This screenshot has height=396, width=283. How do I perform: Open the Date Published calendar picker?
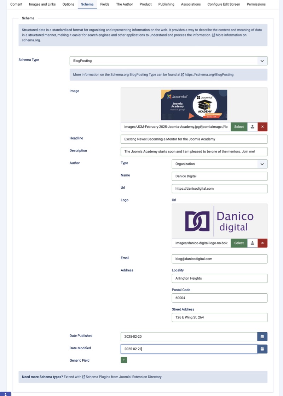[262, 337]
